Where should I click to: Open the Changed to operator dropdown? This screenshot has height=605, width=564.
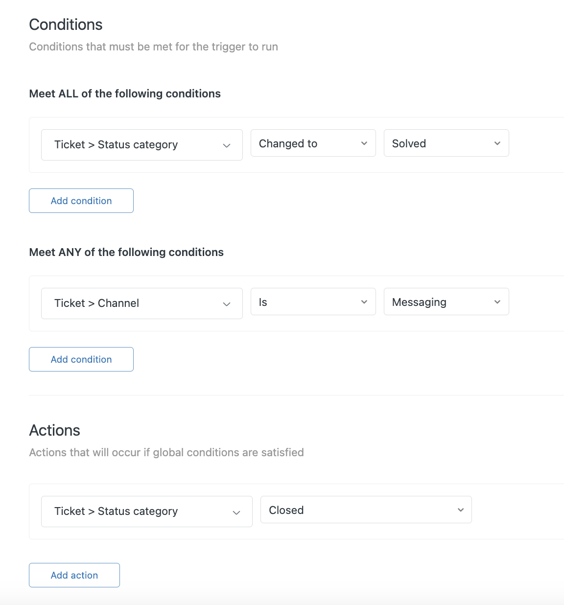click(x=304, y=143)
